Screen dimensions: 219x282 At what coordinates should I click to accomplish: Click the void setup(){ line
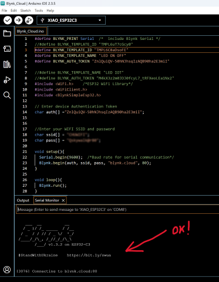49,152
